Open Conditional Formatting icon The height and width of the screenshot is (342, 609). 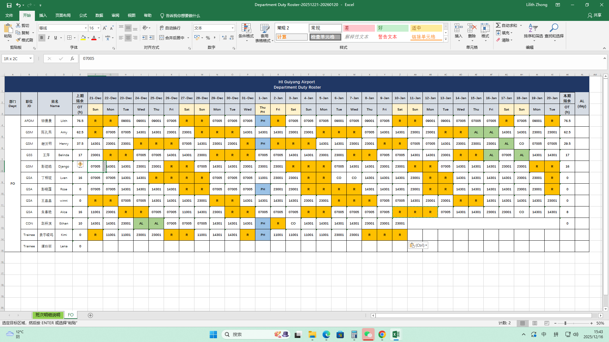(x=246, y=28)
